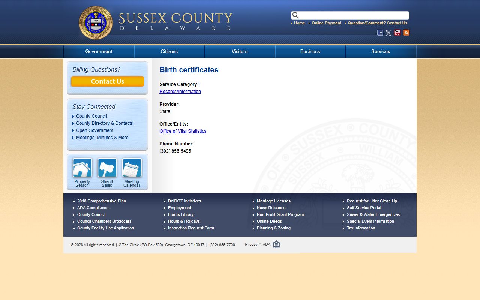The height and width of the screenshot is (300, 480).
Task: Click the Sussex County Delaware title banner
Action: pyautogui.click(x=175, y=22)
